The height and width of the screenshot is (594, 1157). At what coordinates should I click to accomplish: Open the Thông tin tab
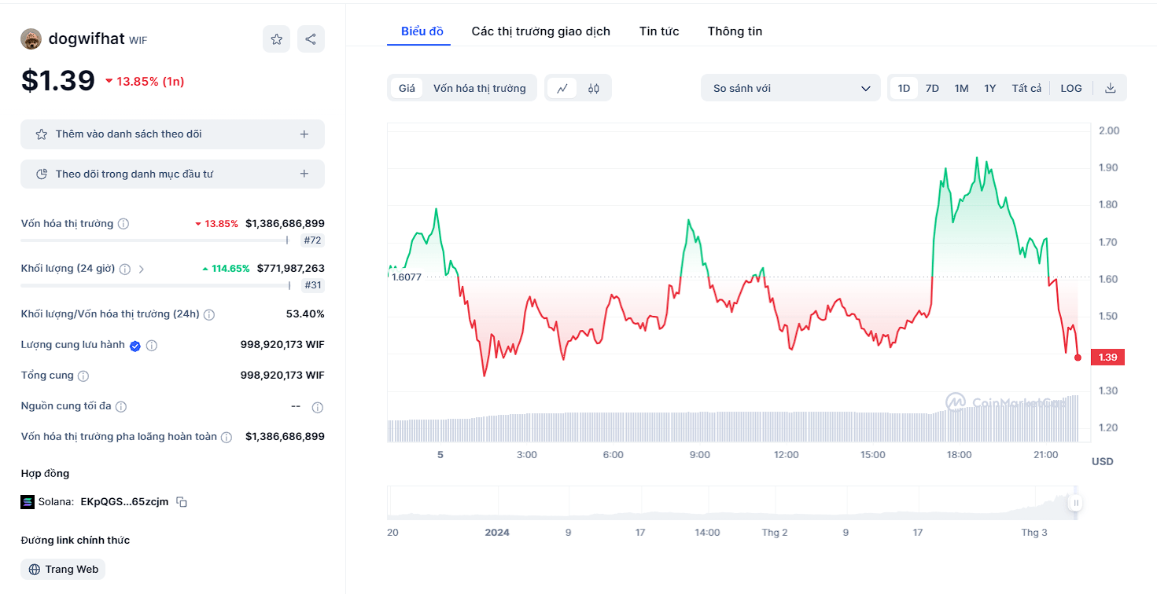735,31
